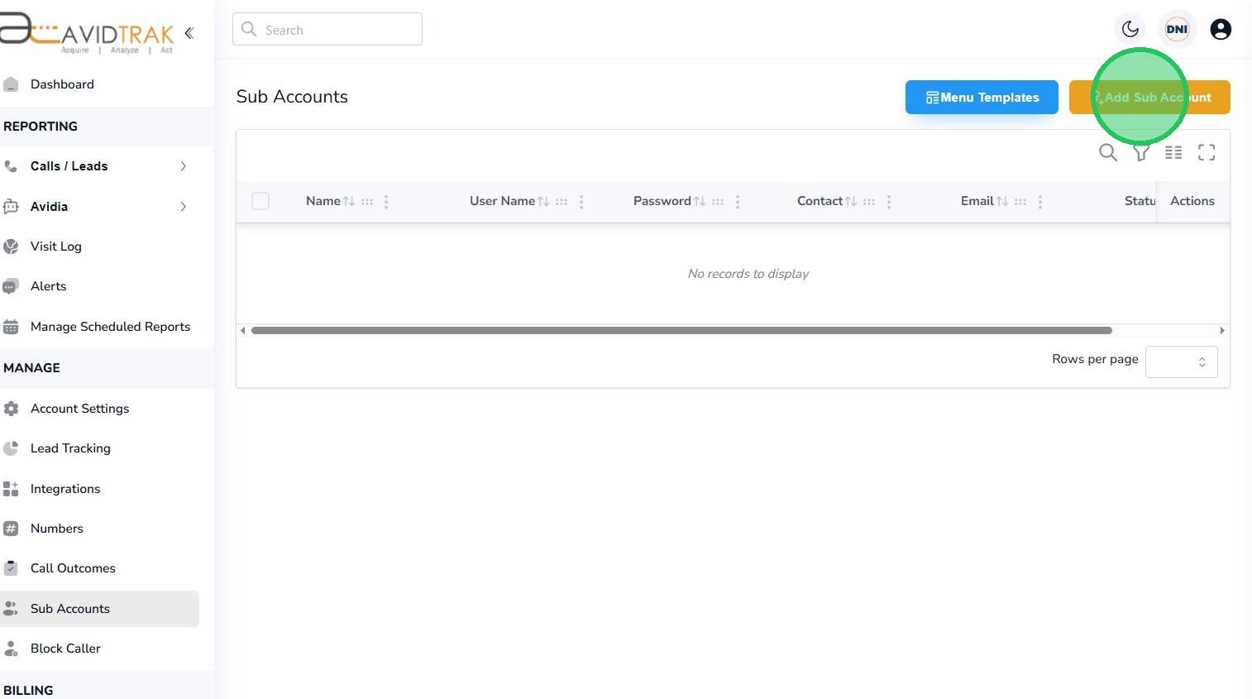Open the table filter funnel icon
This screenshot has height=699, width=1252.
[1141, 152]
